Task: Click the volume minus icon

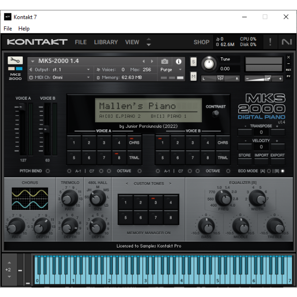Action: point(247,78)
